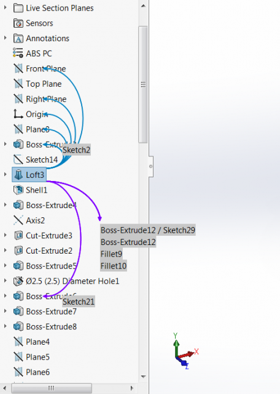Click the vertical scrollbar up arrow

click(143, 6)
